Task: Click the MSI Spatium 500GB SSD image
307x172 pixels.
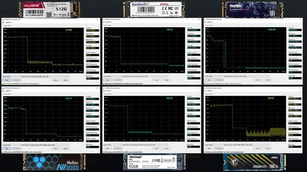Action: pos(255,162)
